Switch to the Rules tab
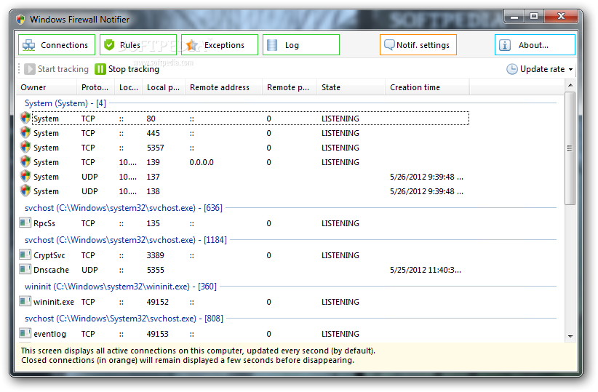The image size is (598, 392). tap(138, 45)
